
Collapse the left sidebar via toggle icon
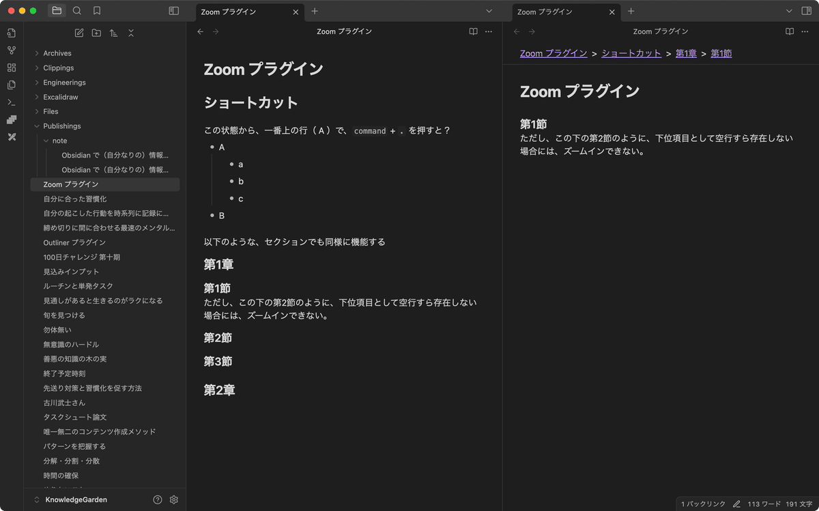coord(174,11)
